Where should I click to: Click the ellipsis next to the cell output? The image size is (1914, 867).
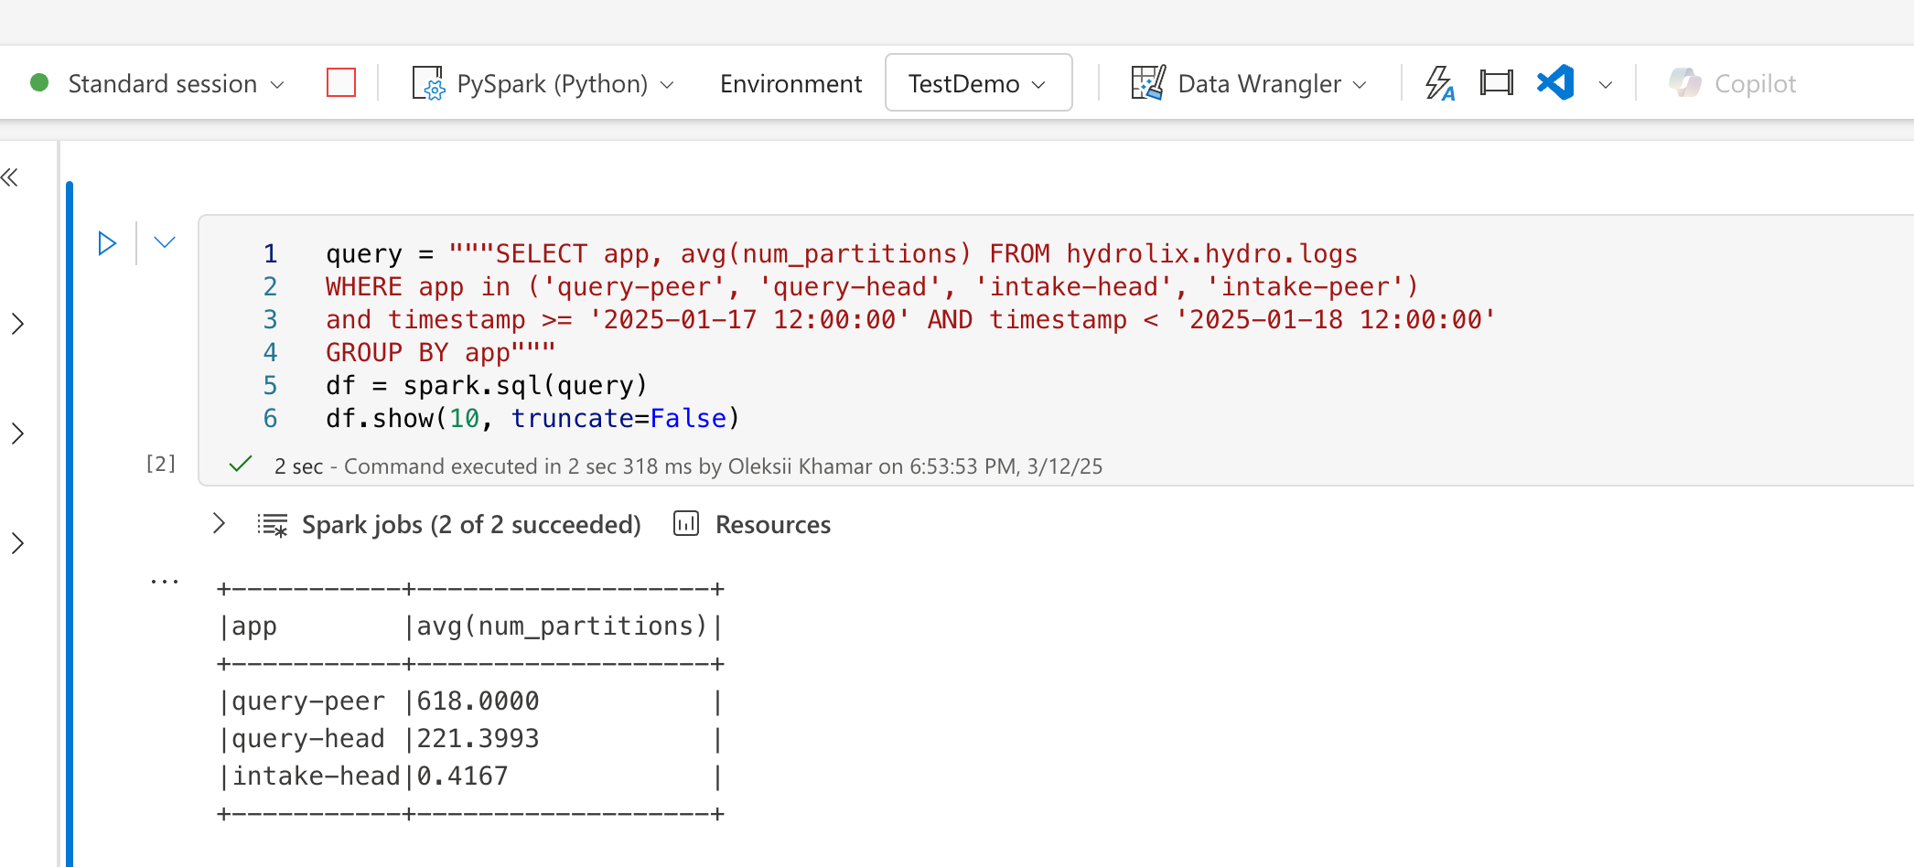164,578
